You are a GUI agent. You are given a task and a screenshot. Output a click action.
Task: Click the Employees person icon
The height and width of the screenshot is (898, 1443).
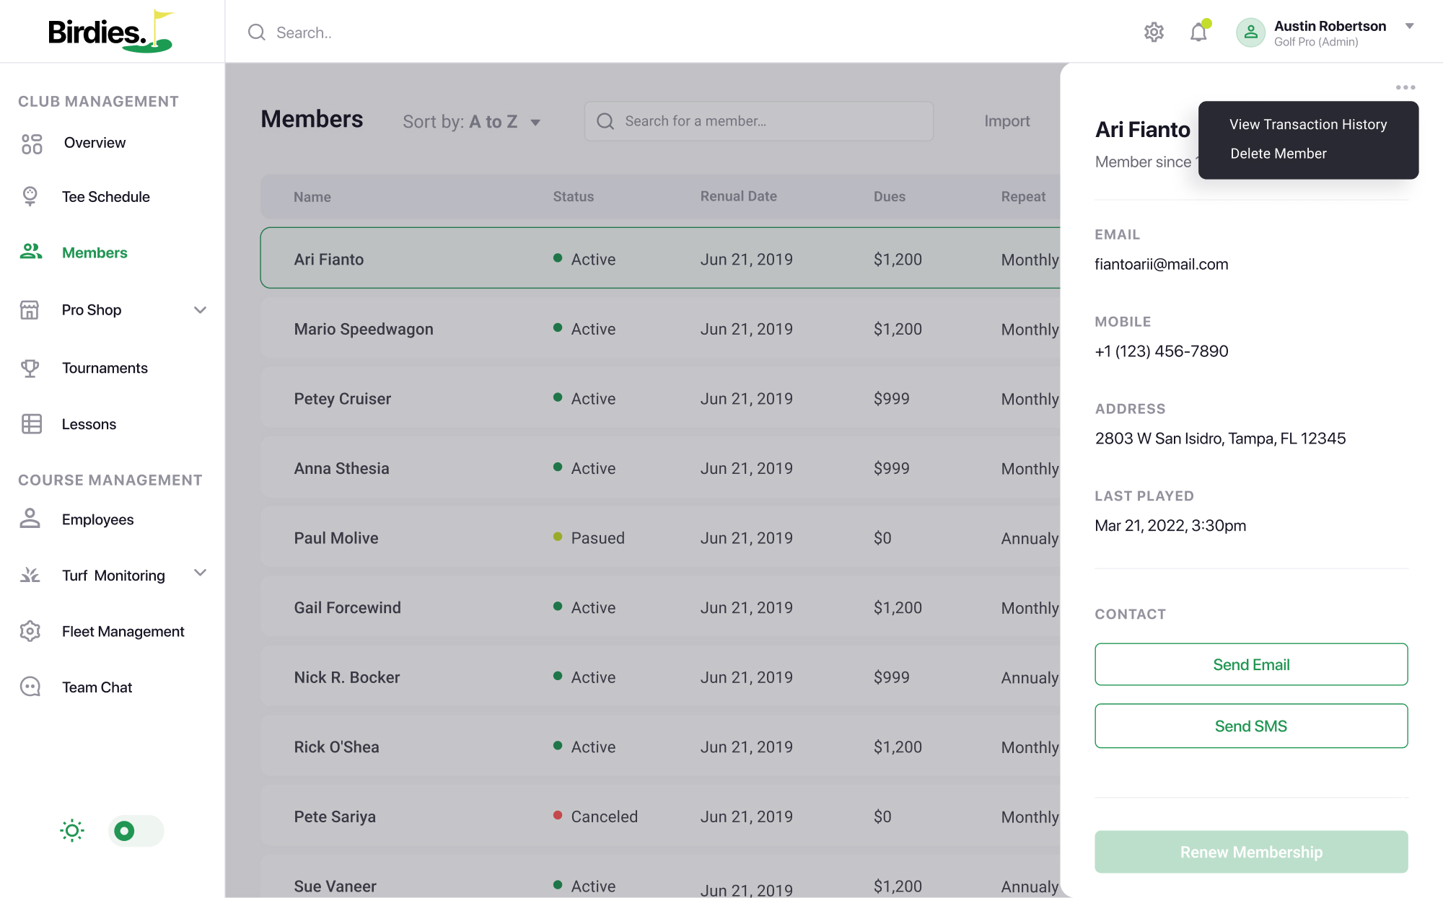30,519
